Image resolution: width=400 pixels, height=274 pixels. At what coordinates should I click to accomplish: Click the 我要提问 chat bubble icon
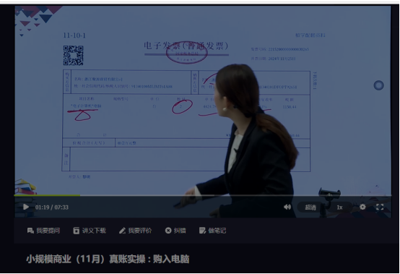click(30, 231)
